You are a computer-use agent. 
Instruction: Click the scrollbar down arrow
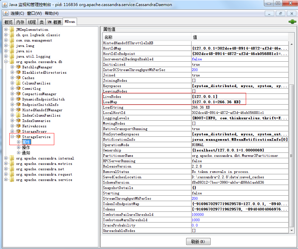tap(292, 230)
